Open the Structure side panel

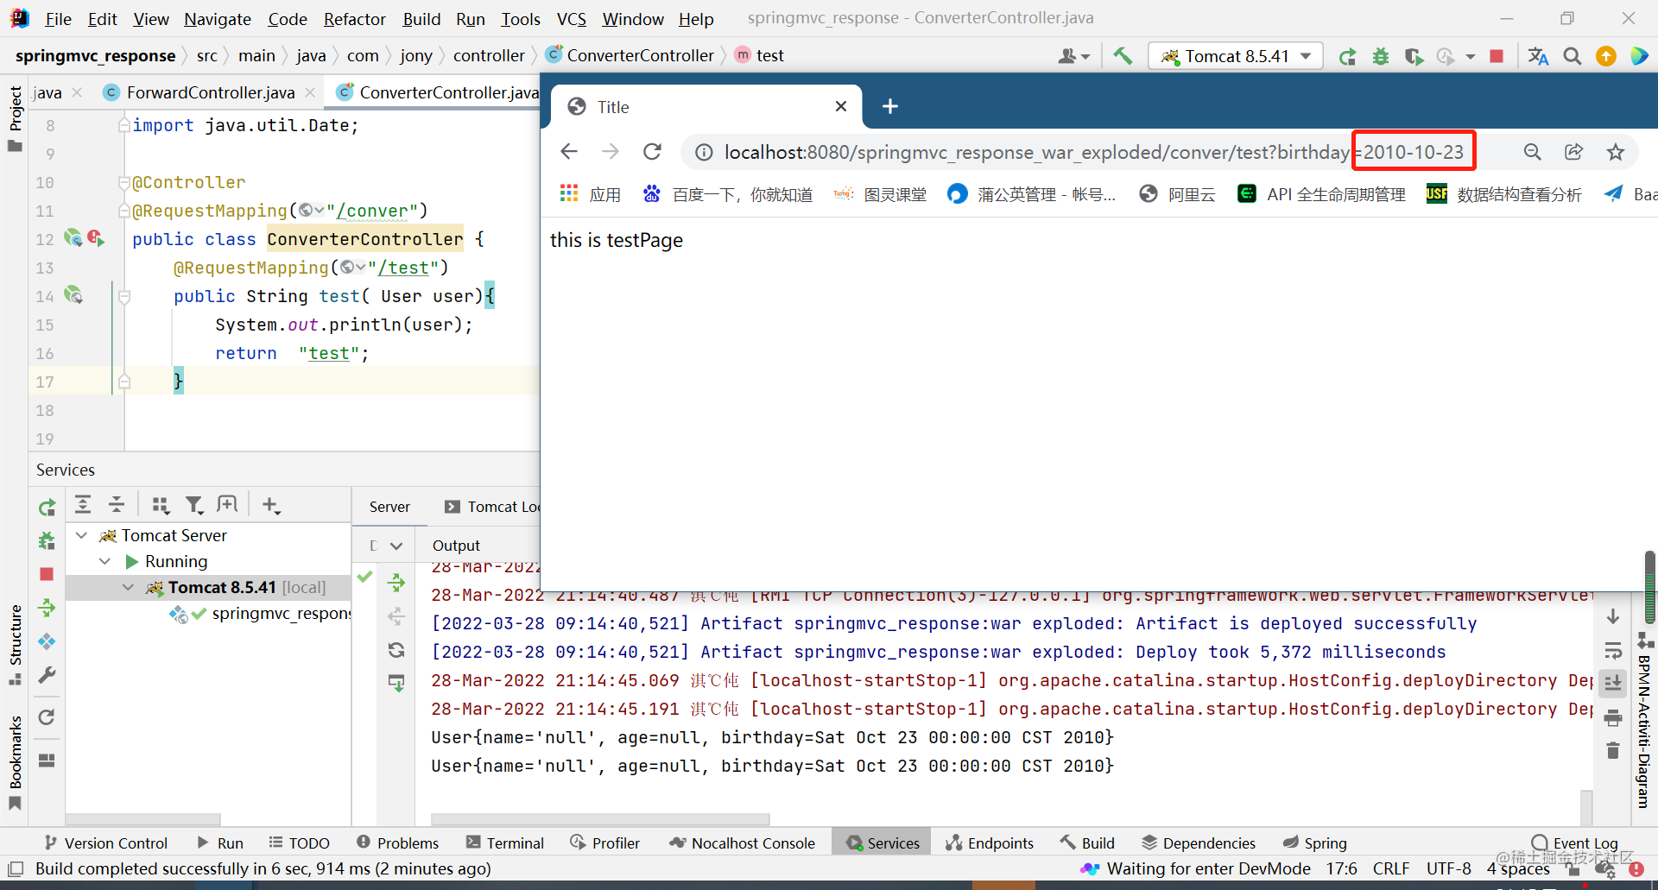click(x=15, y=644)
